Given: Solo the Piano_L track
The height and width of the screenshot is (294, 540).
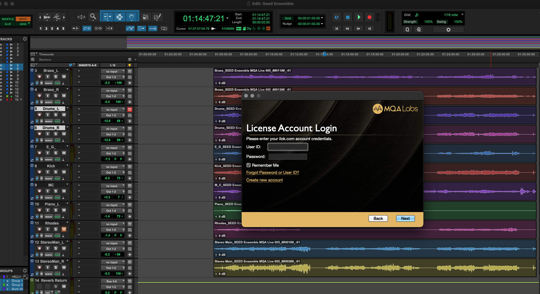Looking at the screenshot, I should [56, 210].
